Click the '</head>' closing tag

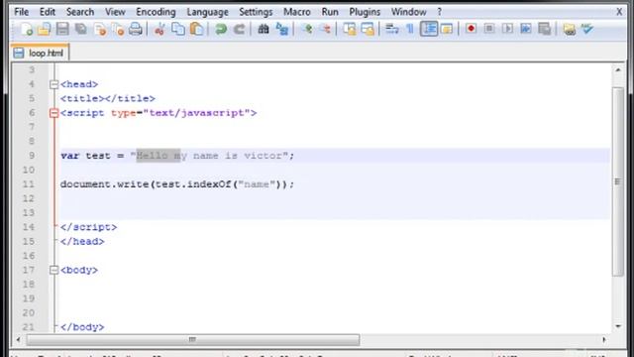point(82,241)
